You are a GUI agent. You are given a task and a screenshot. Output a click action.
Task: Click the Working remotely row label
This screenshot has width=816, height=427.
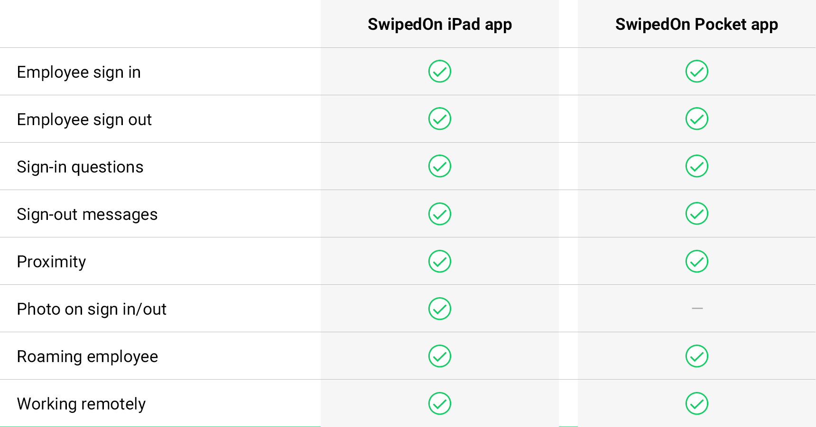click(x=81, y=404)
